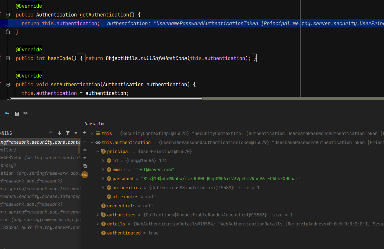Click the nullSafeHashCode method call
Screen dimensions: 384x249
(163, 58)
